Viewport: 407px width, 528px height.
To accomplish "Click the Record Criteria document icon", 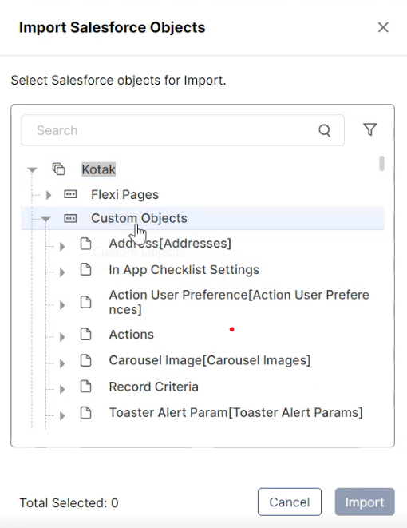I will 85,387.
